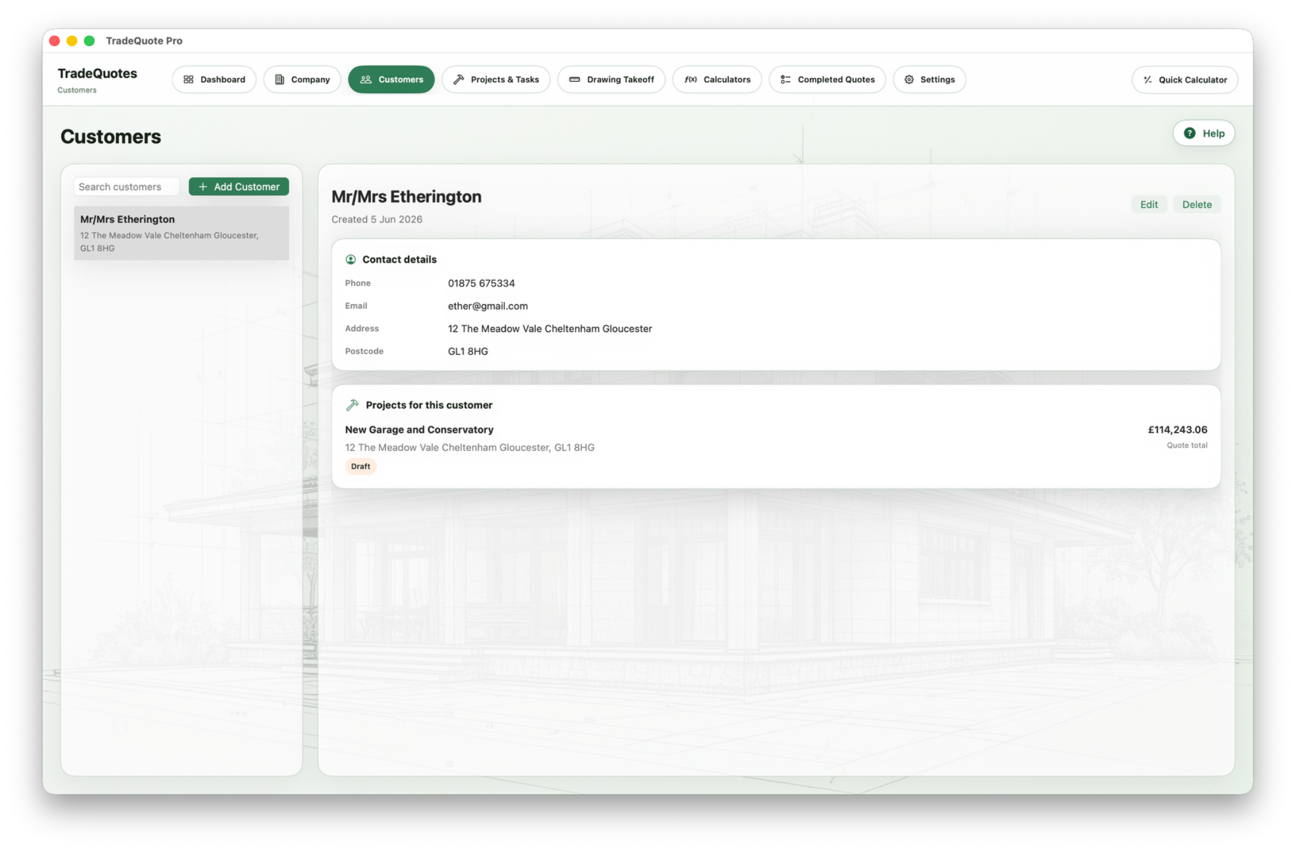Click address 12 The Meadow Vale Cheltenham Gloucester

(550, 330)
